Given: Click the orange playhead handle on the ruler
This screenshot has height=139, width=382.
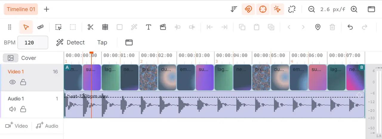Looking at the screenshot, I should 91,53.
